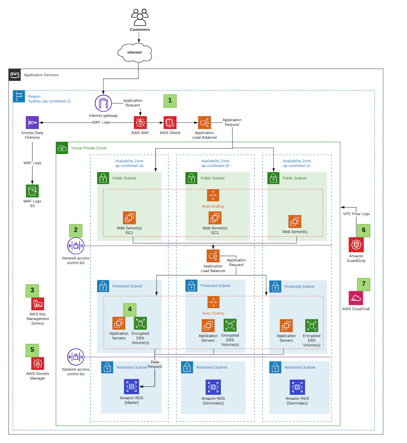Click the green number 1 marker
This screenshot has width=407, height=443.
click(x=170, y=101)
